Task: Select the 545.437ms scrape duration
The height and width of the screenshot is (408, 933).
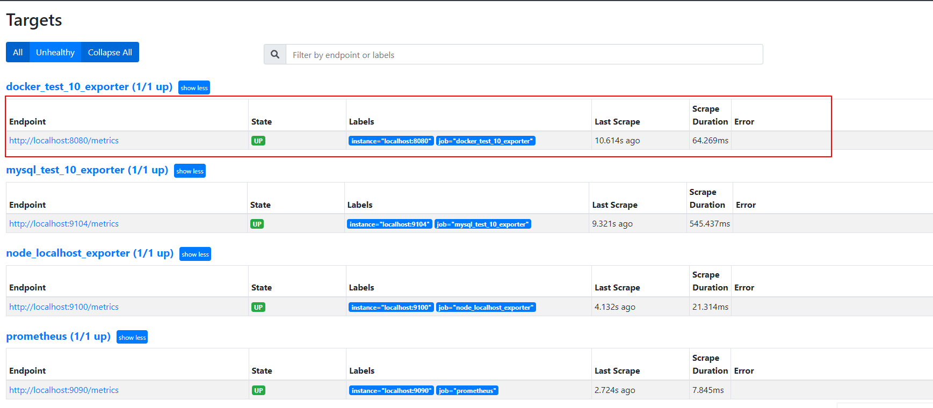Action: click(x=710, y=223)
